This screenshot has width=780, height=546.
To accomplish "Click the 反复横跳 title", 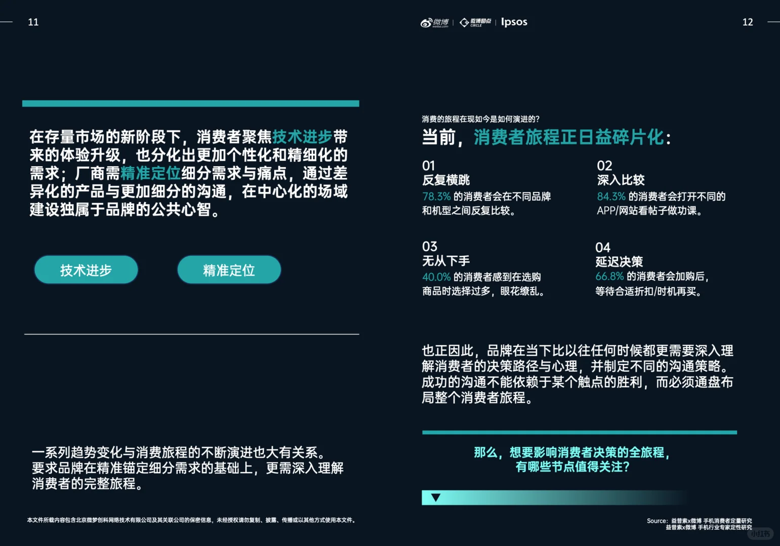I will pyautogui.click(x=446, y=179).
